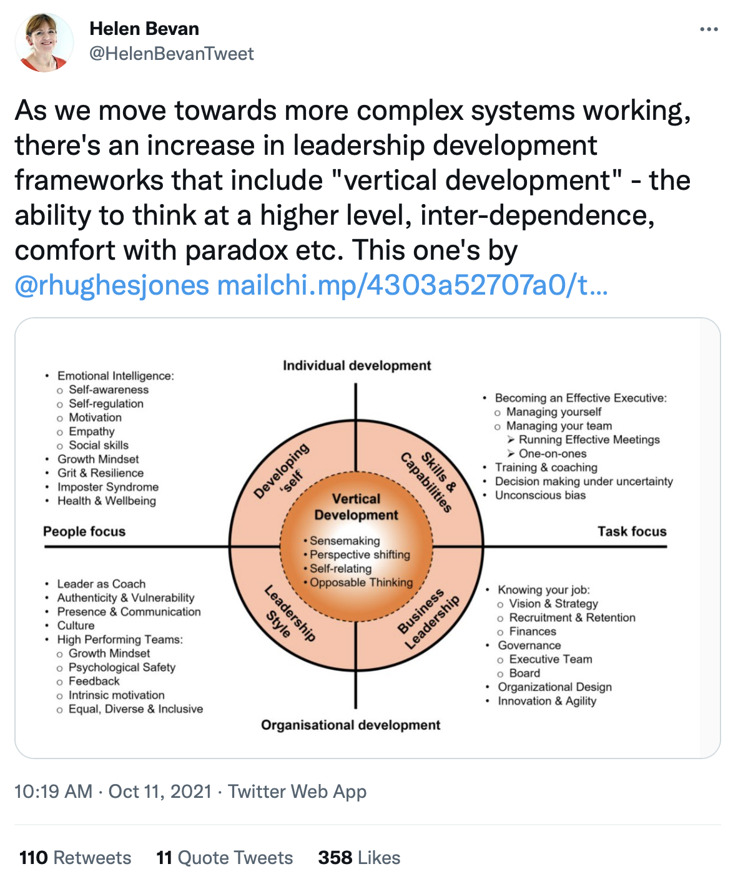Click the 10:19 AM Oct 11, 2021 timestamp

[113, 792]
